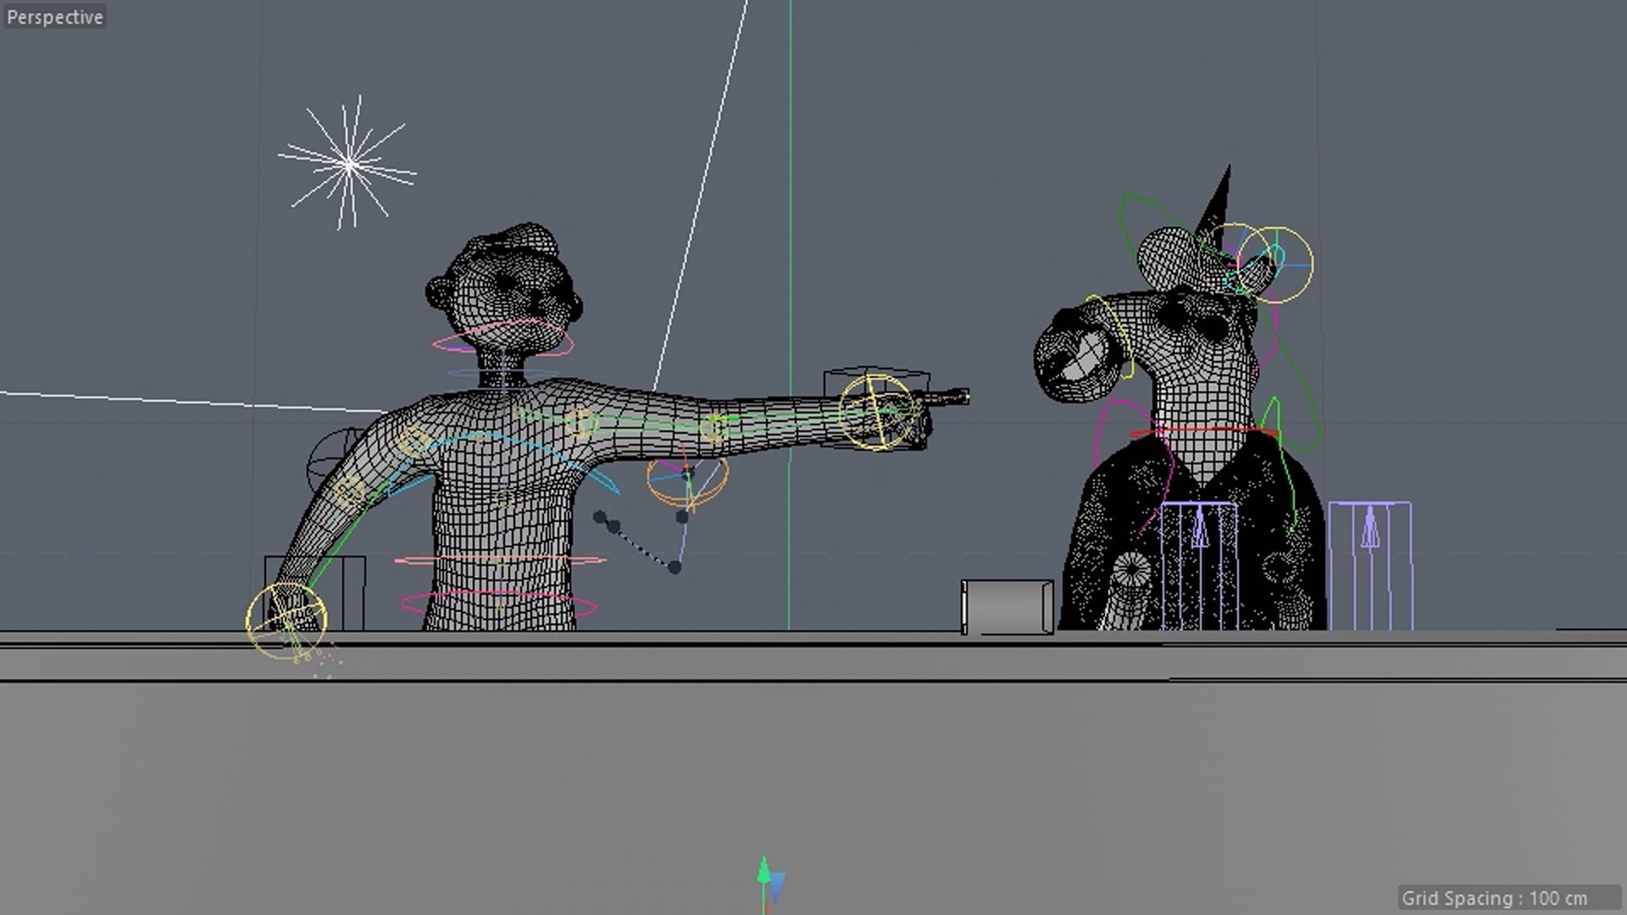Viewport: 1627px width, 915px height.
Task: Click the world axis gizmo at bottom
Action: tap(767, 881)
